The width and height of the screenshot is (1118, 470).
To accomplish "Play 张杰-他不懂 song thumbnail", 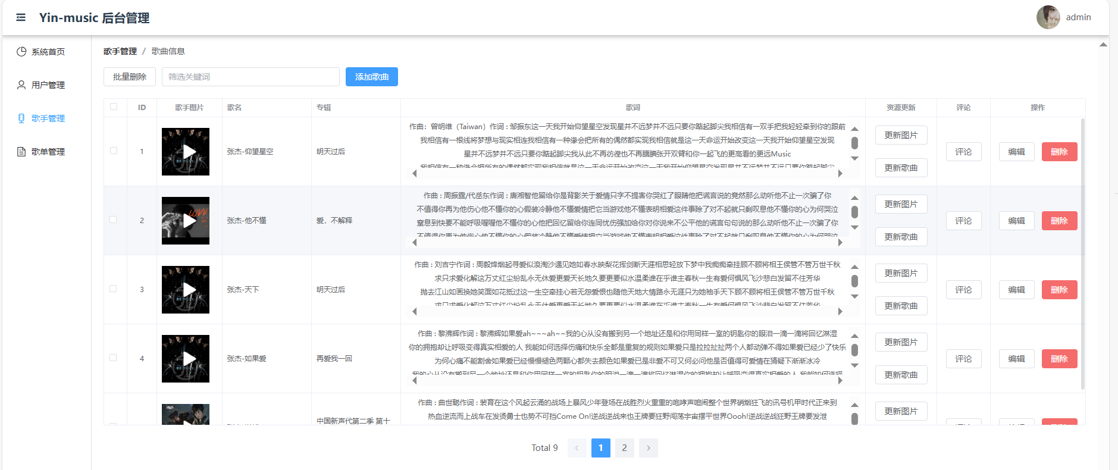I will pyautogui.click(x=186, y=221).
